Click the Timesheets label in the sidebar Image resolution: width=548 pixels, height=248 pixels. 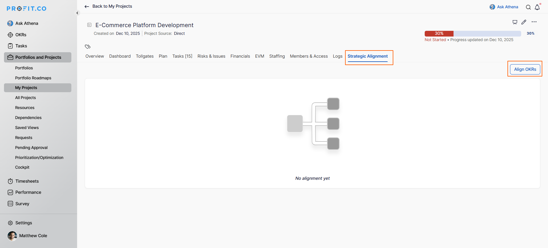[x=27, y=181]
